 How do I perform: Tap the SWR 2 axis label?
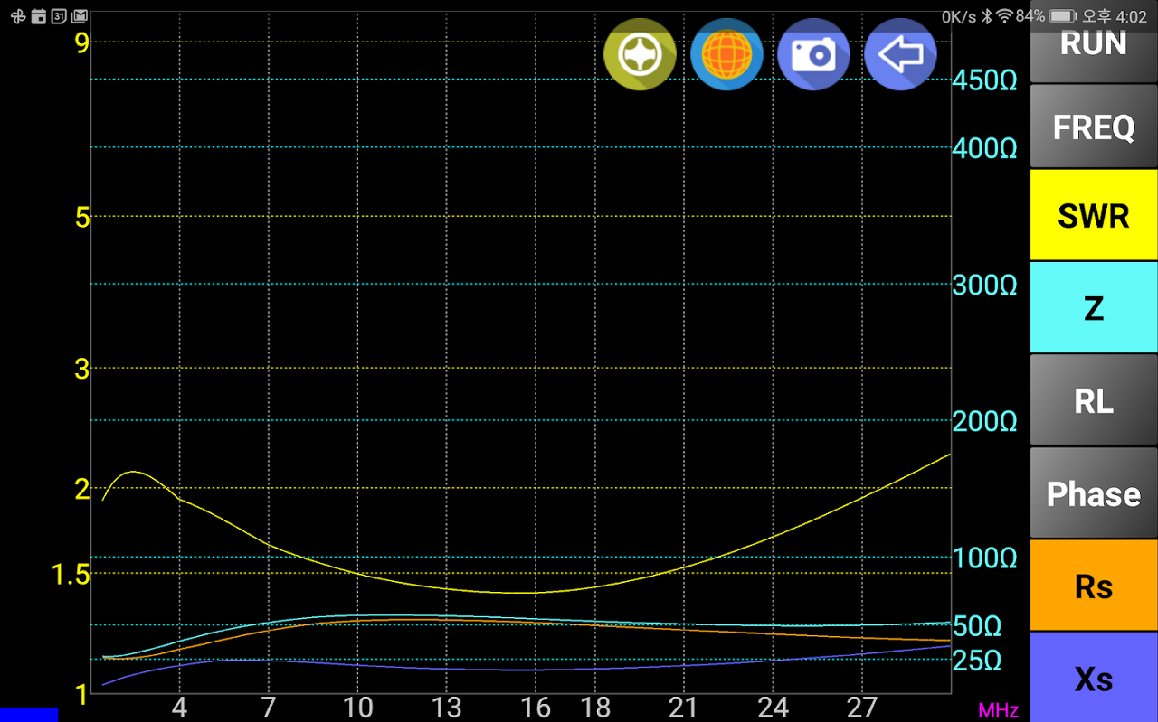tap(81, 489)
